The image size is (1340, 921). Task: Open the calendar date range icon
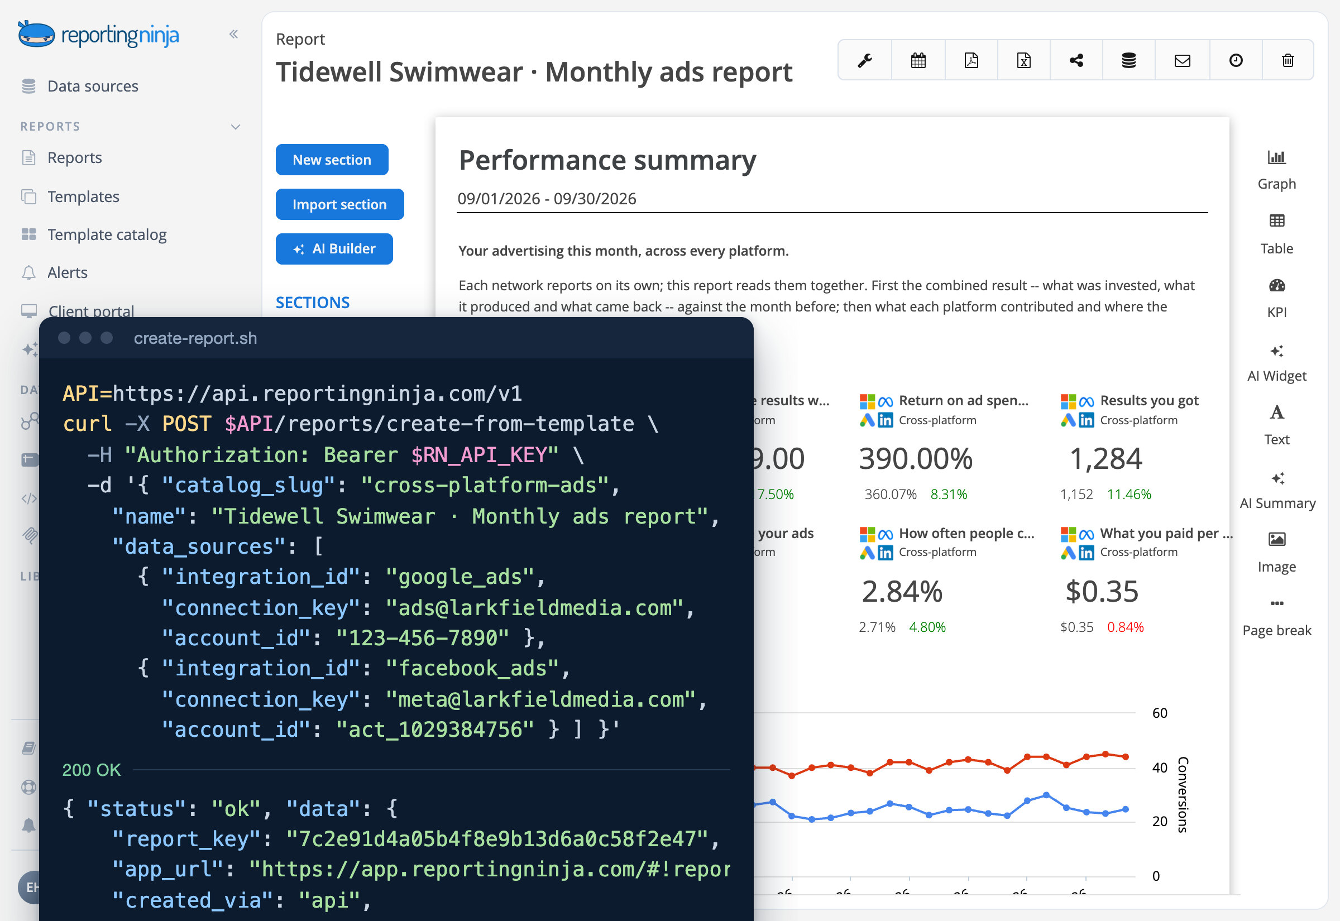(918, 60)
